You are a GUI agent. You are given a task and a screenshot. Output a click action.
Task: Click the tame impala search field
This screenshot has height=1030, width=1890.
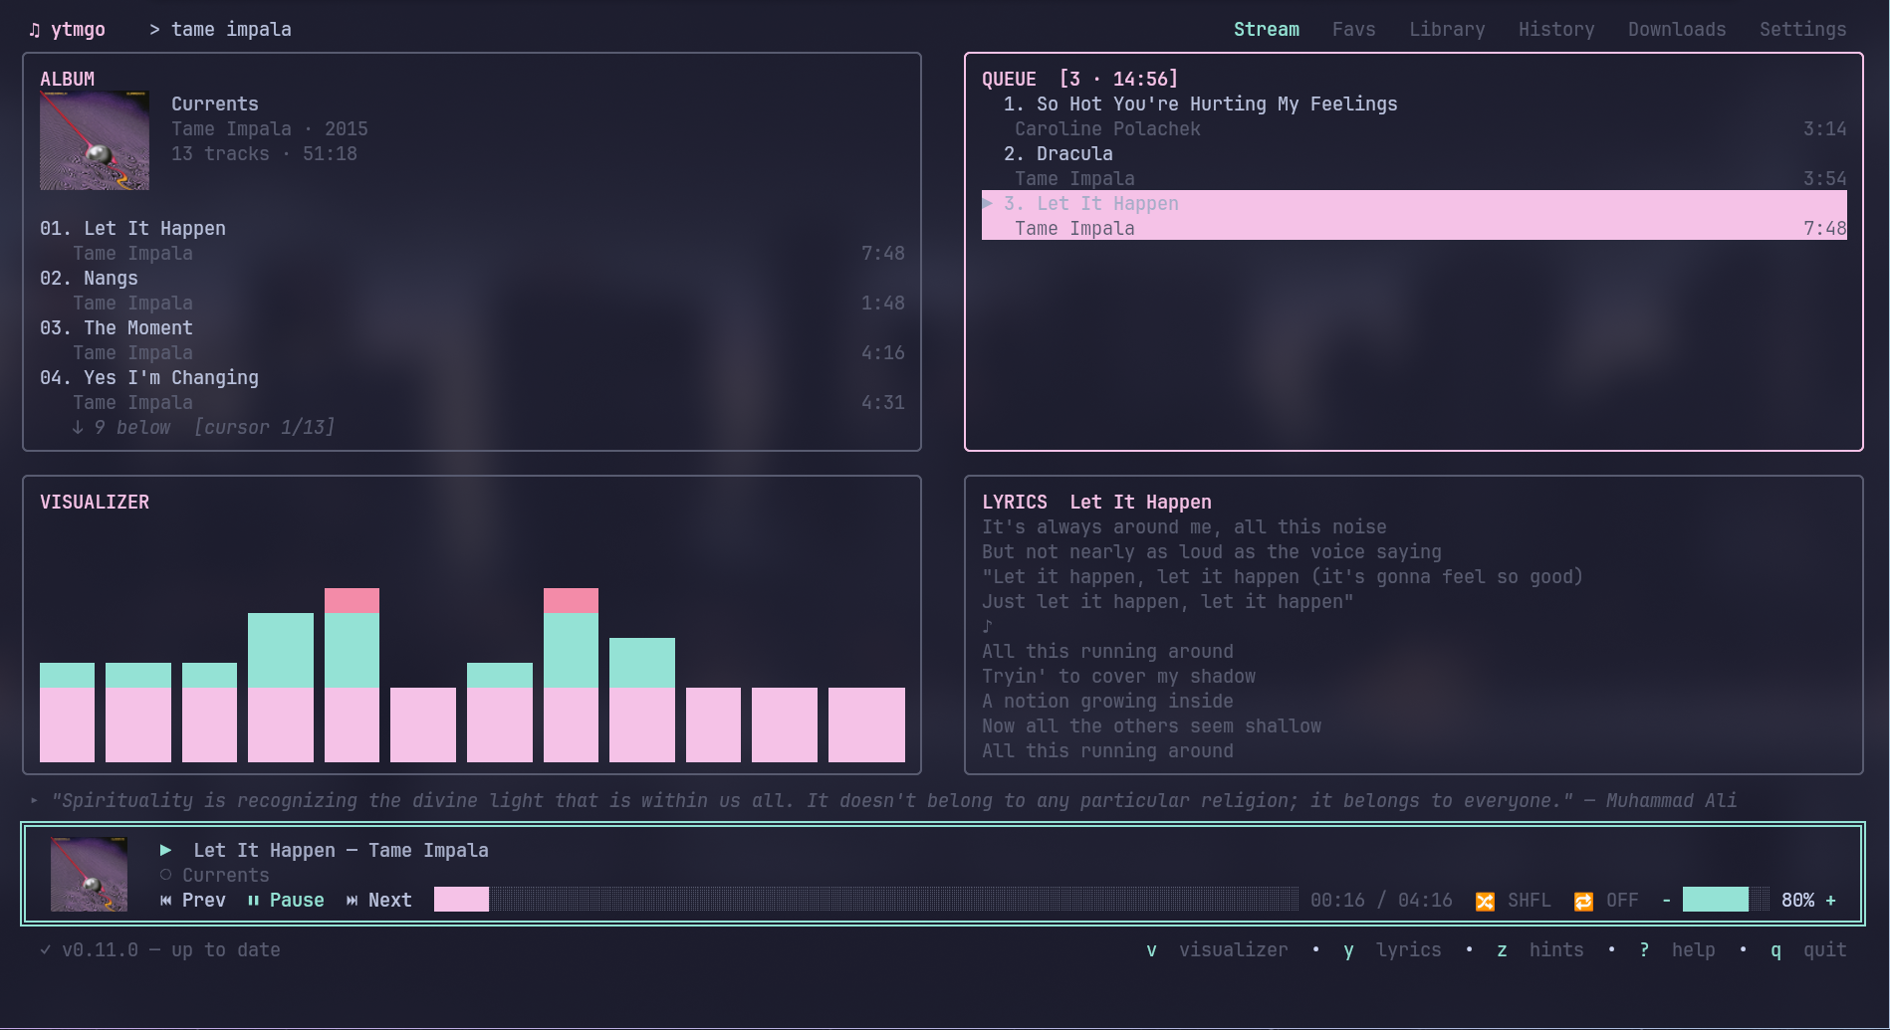coord(231,30)
